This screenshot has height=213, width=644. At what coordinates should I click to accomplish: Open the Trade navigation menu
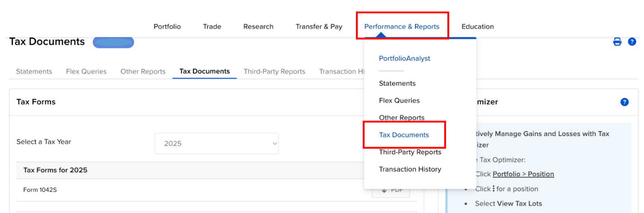tap(212, 26)
